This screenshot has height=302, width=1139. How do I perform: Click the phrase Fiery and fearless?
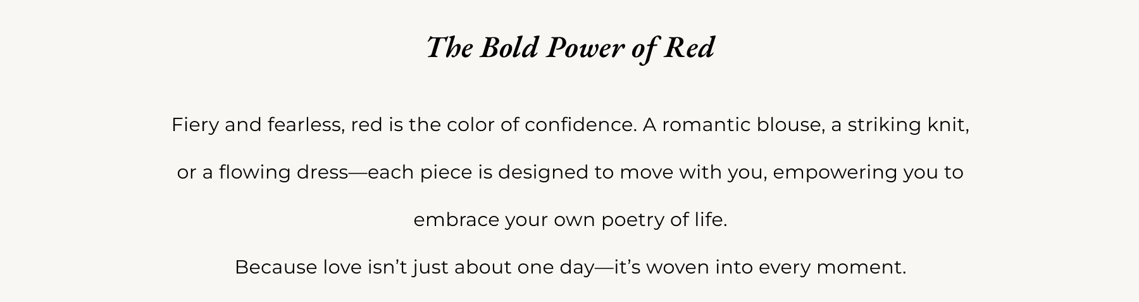[258, 125]
